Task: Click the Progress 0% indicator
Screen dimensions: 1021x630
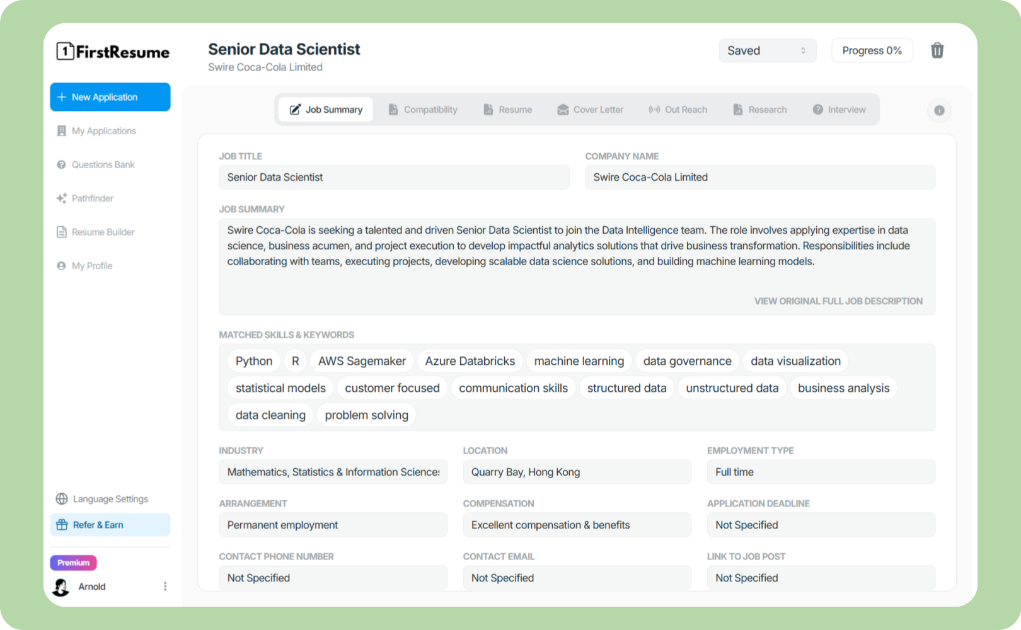Action: point(872,50)
